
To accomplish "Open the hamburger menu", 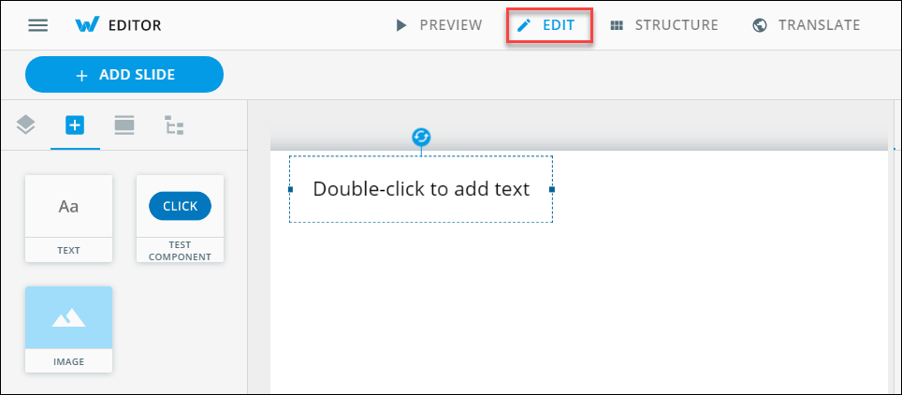I will [x=38, y=25].
